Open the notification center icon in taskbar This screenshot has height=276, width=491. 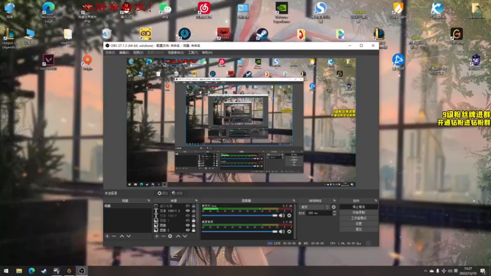coord(484,271)
